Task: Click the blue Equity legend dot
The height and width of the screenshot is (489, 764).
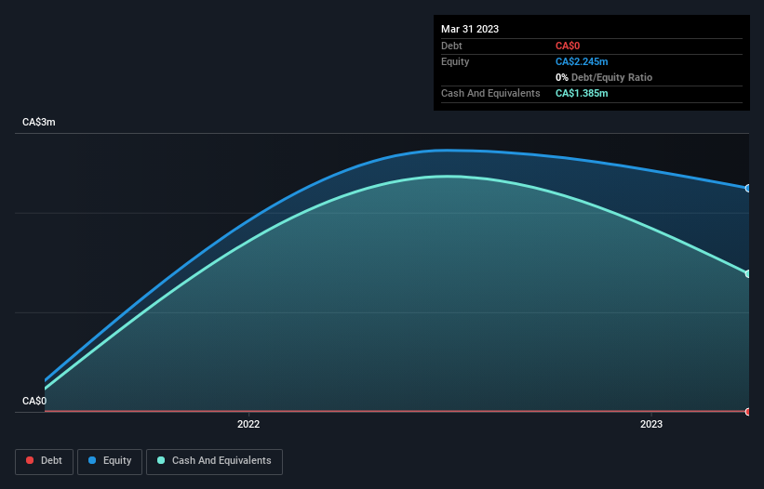Action: click(x=92, y=460)
